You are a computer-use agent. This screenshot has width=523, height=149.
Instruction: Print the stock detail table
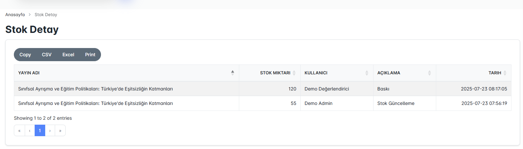pos(90,55)
